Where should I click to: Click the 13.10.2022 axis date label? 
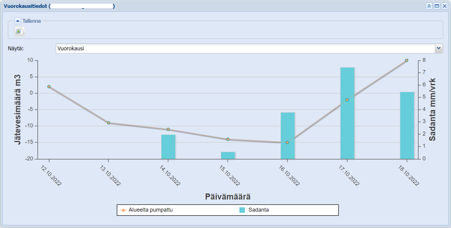tap(111, 175)
